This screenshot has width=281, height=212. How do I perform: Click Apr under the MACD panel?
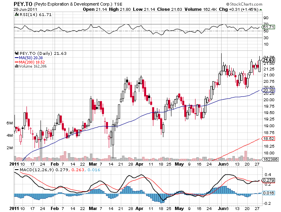point(139,208)
